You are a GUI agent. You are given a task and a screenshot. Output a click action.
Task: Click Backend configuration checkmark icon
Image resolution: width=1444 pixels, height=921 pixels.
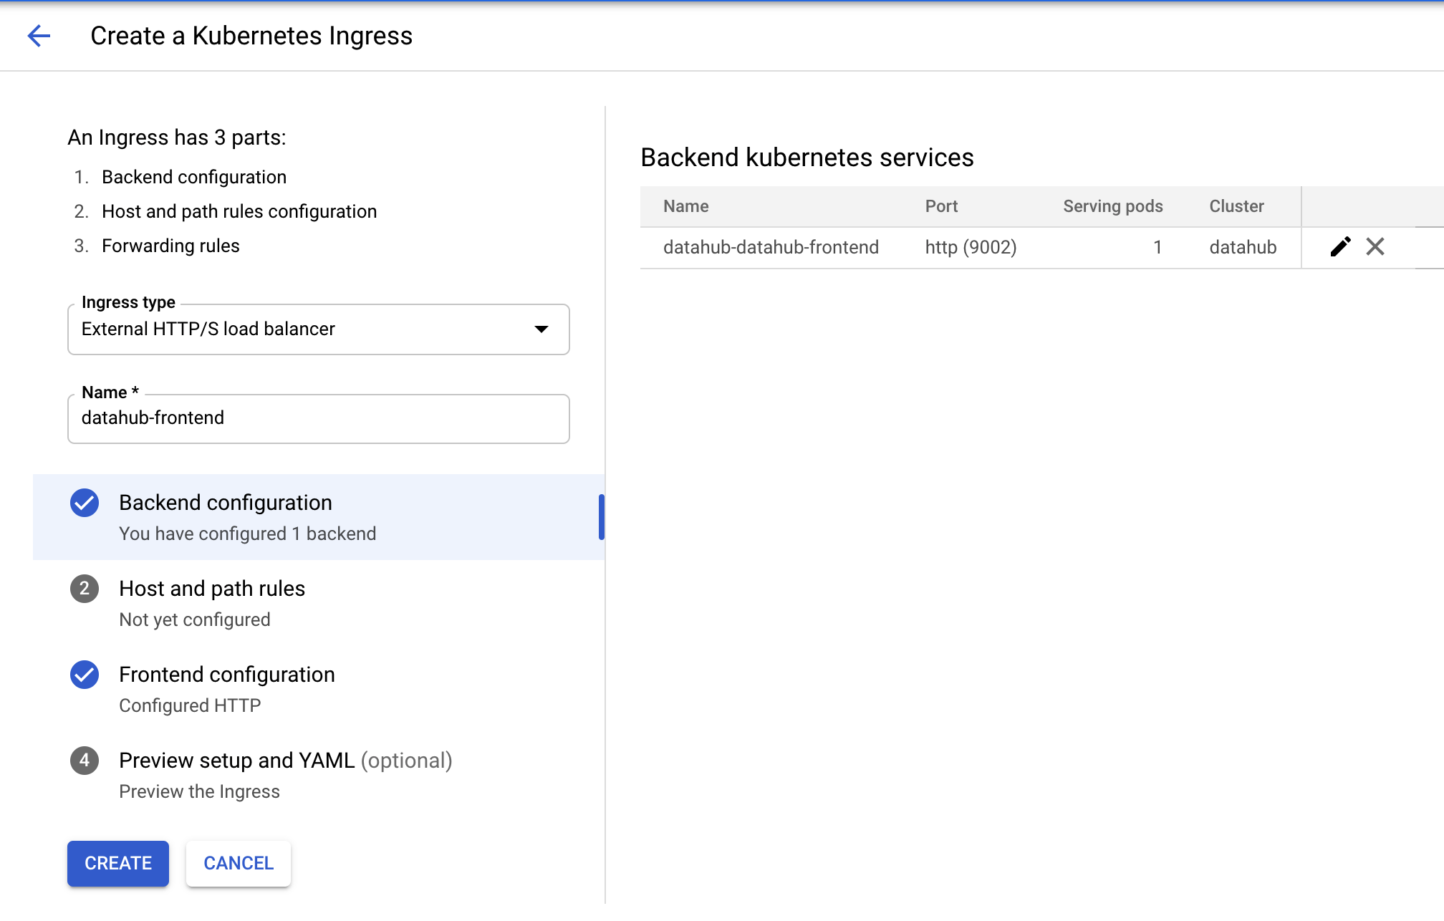85,503
